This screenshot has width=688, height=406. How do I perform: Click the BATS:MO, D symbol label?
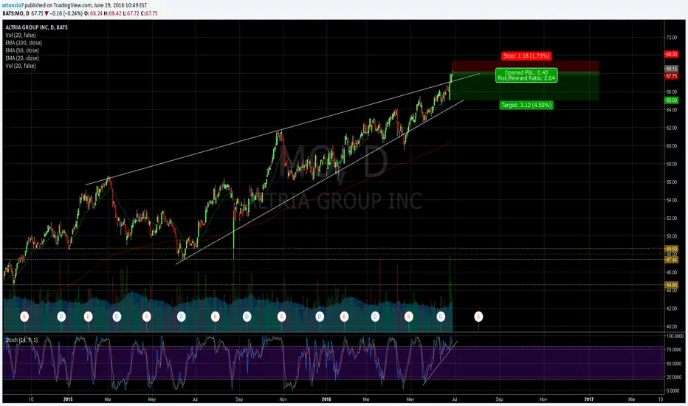[x=16, y=13]
